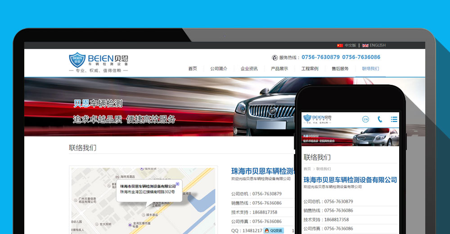Tap the car banner on mobile site
Viewport: 450px width, 234px height.
(x=350, y=137)
